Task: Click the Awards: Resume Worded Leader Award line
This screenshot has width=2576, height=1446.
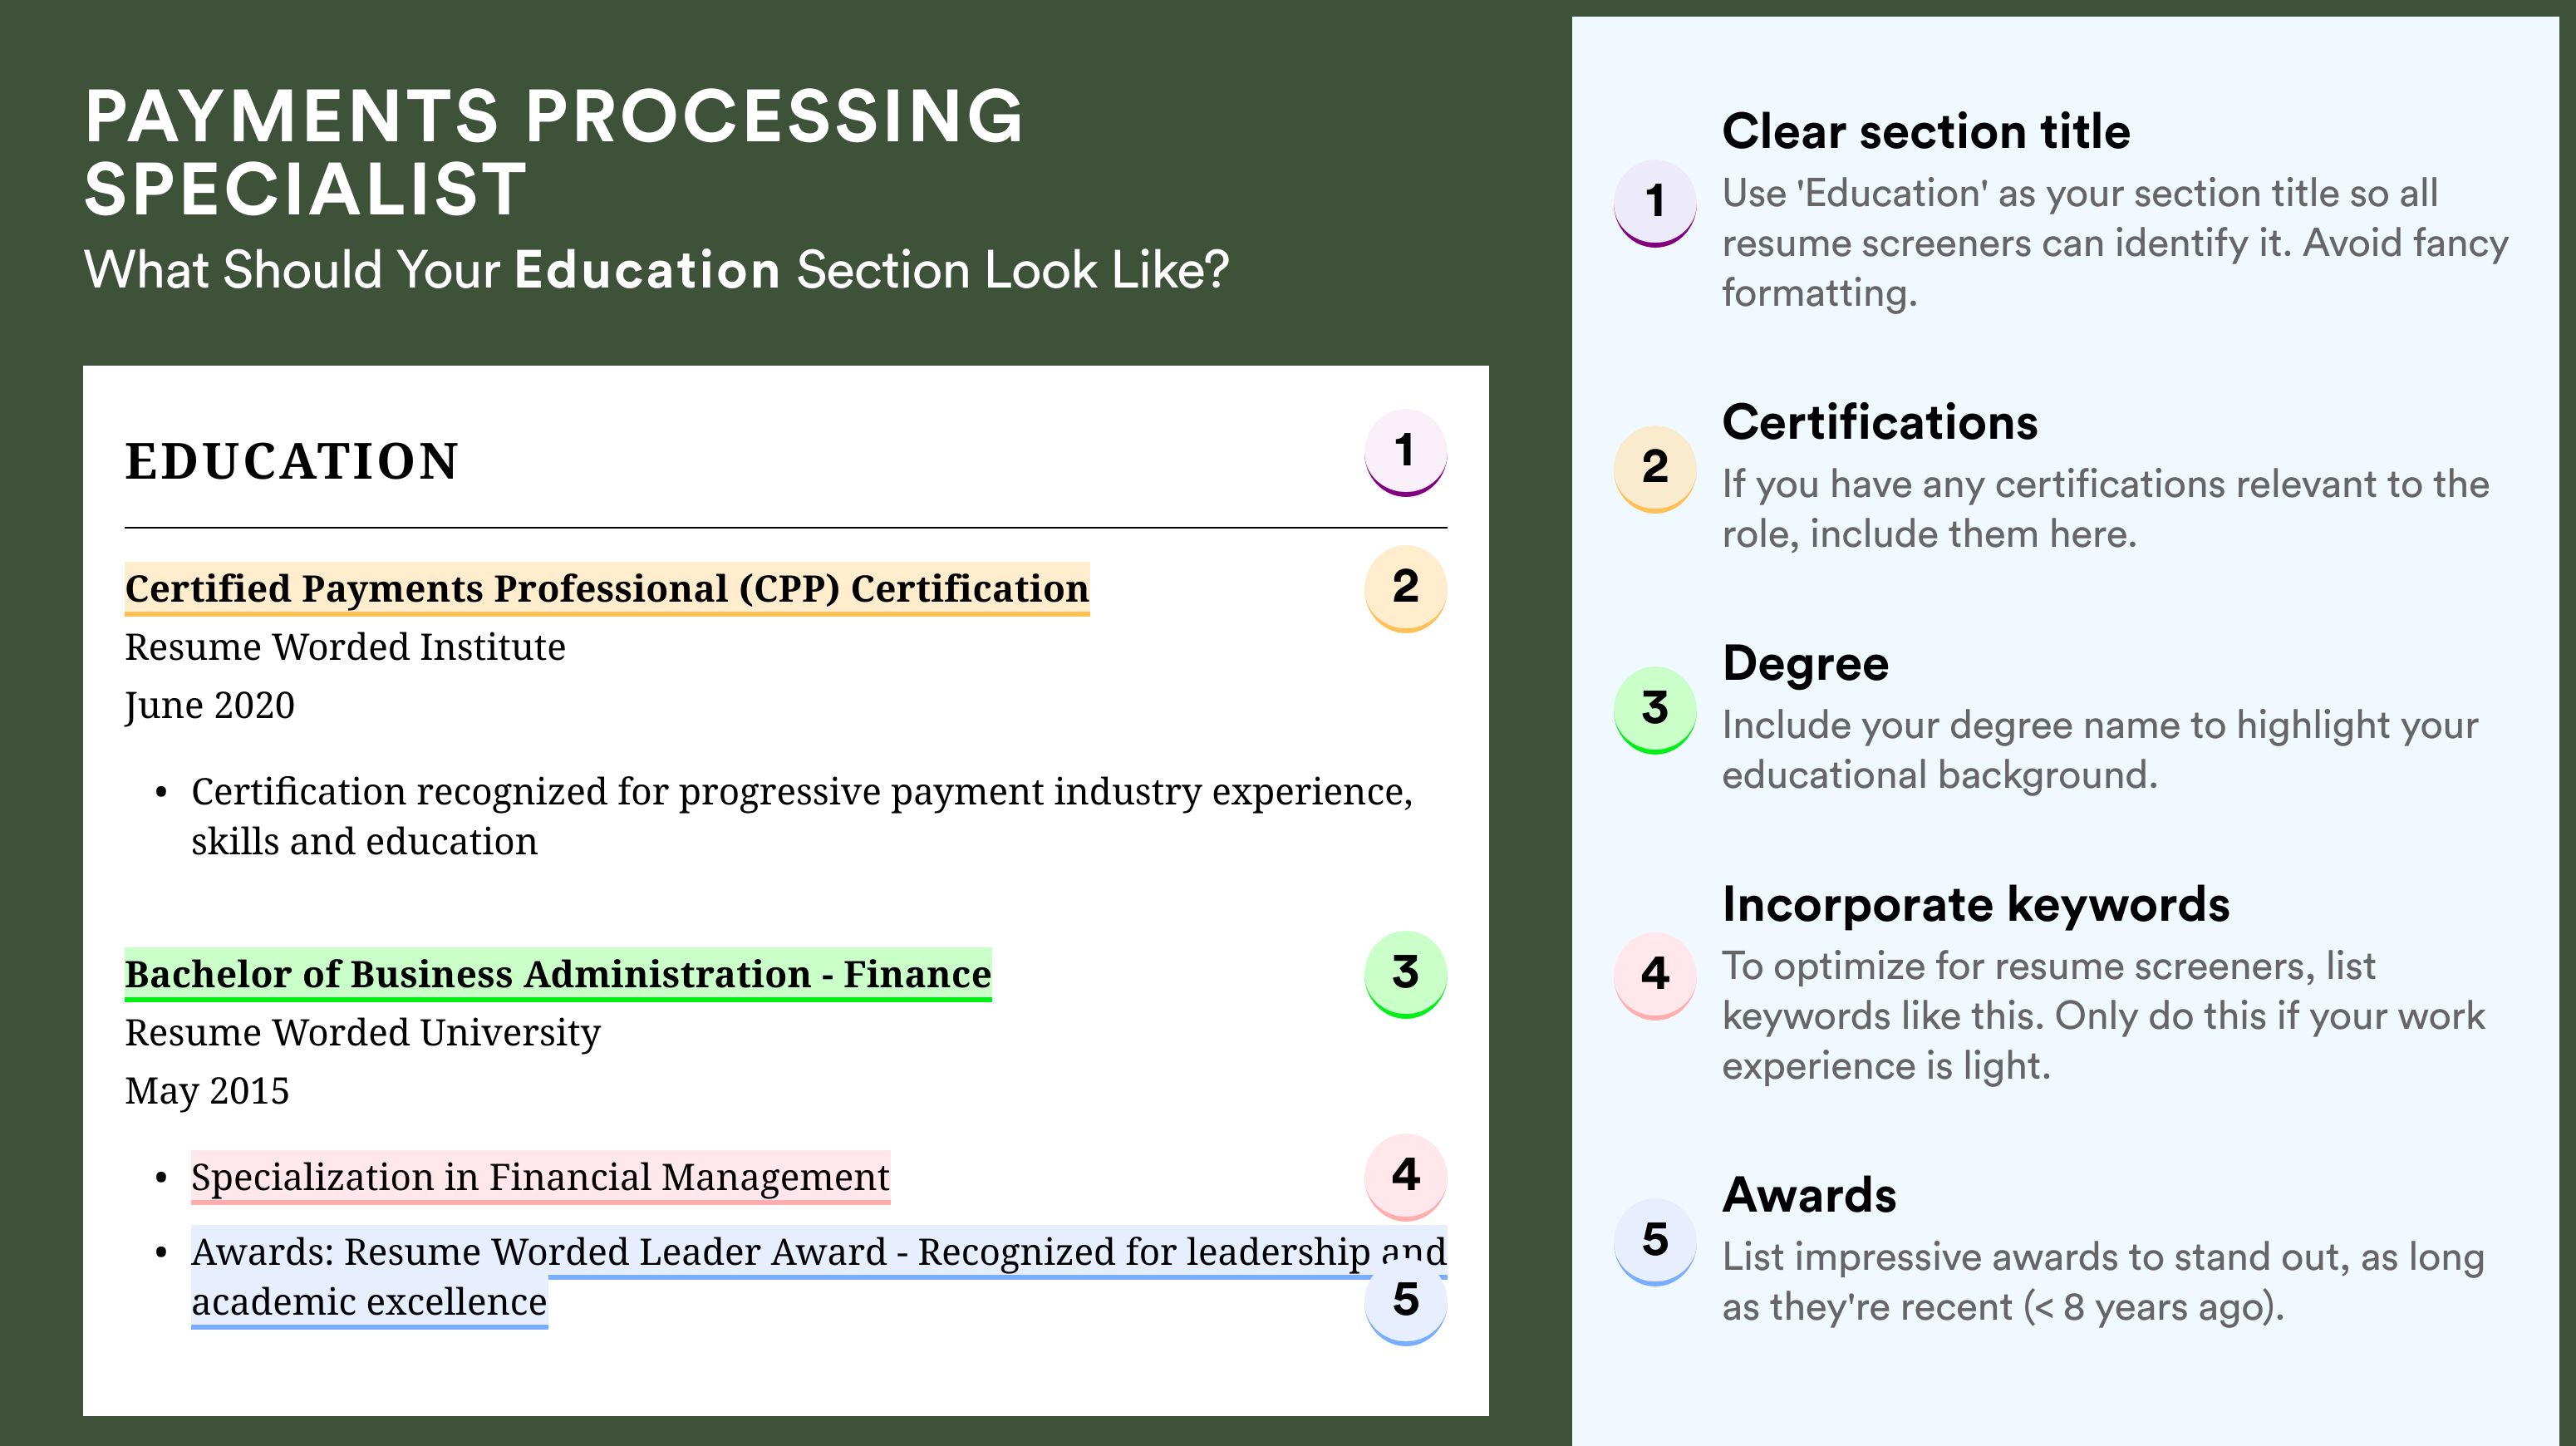Action: 818,1277
